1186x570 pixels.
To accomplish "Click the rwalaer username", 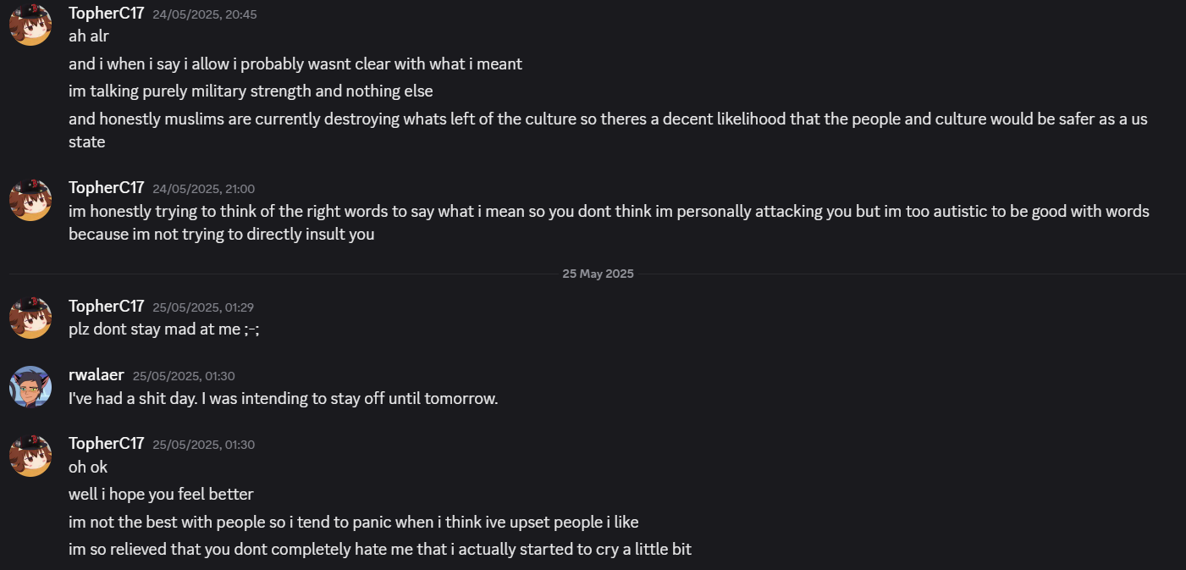I will (x=96, y=375).
